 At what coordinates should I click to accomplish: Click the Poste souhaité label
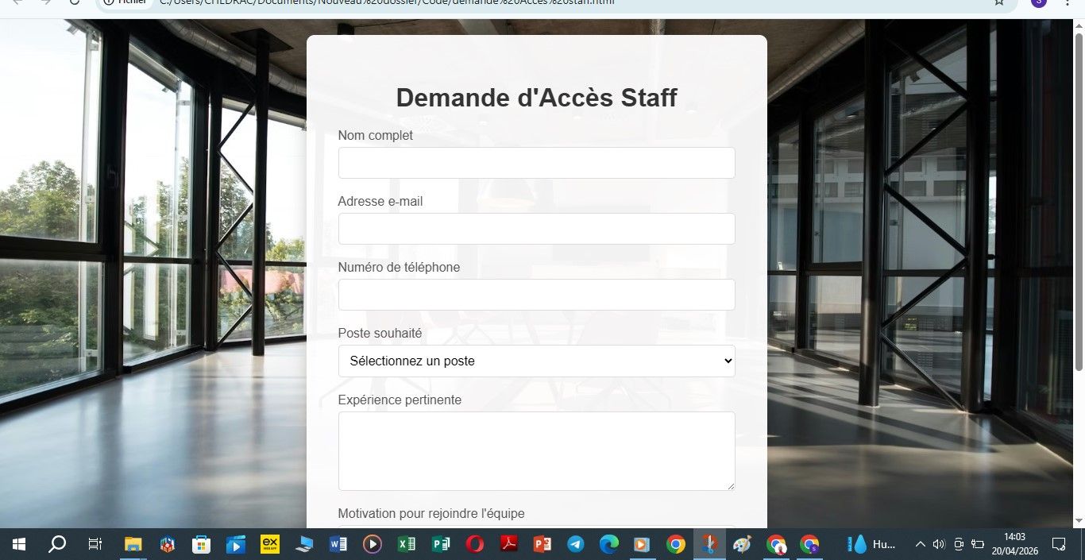[x=380, y=334]
